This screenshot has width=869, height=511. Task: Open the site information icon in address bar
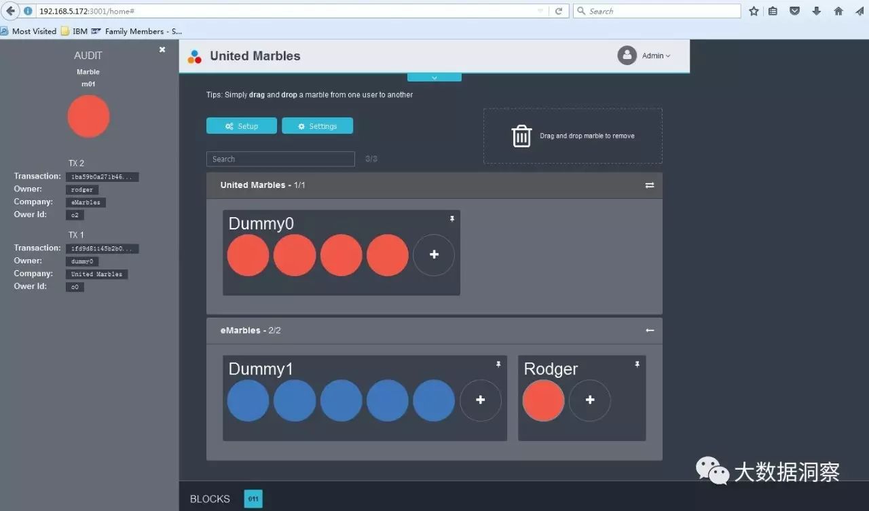point(29,11)
